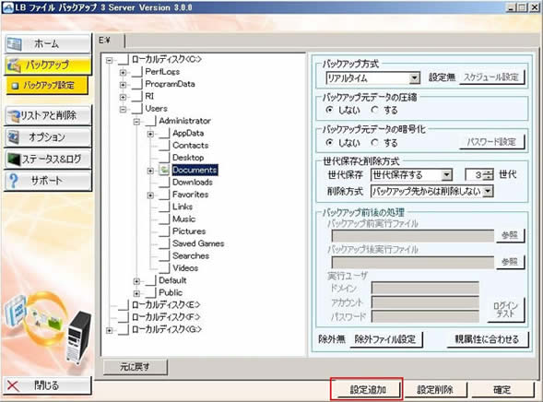Click the monitor icon beside ステータス&ログ
The width and height of the screenshot is (543, 402).
tap(14, 160)
